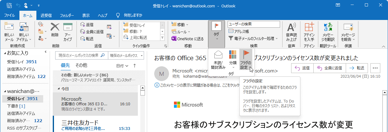Reverse sort order with the up arrow
The height and width of the screenshot is (132, 388).
pos(134,66)
